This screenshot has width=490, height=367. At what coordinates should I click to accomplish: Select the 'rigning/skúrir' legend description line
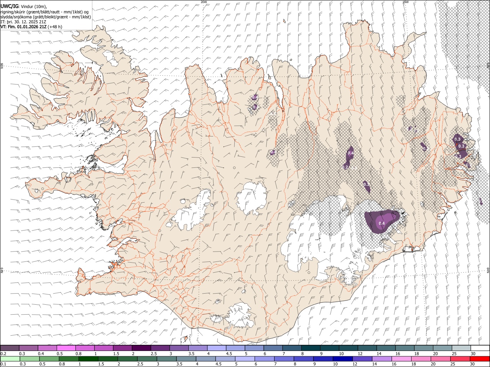(44, 12)
